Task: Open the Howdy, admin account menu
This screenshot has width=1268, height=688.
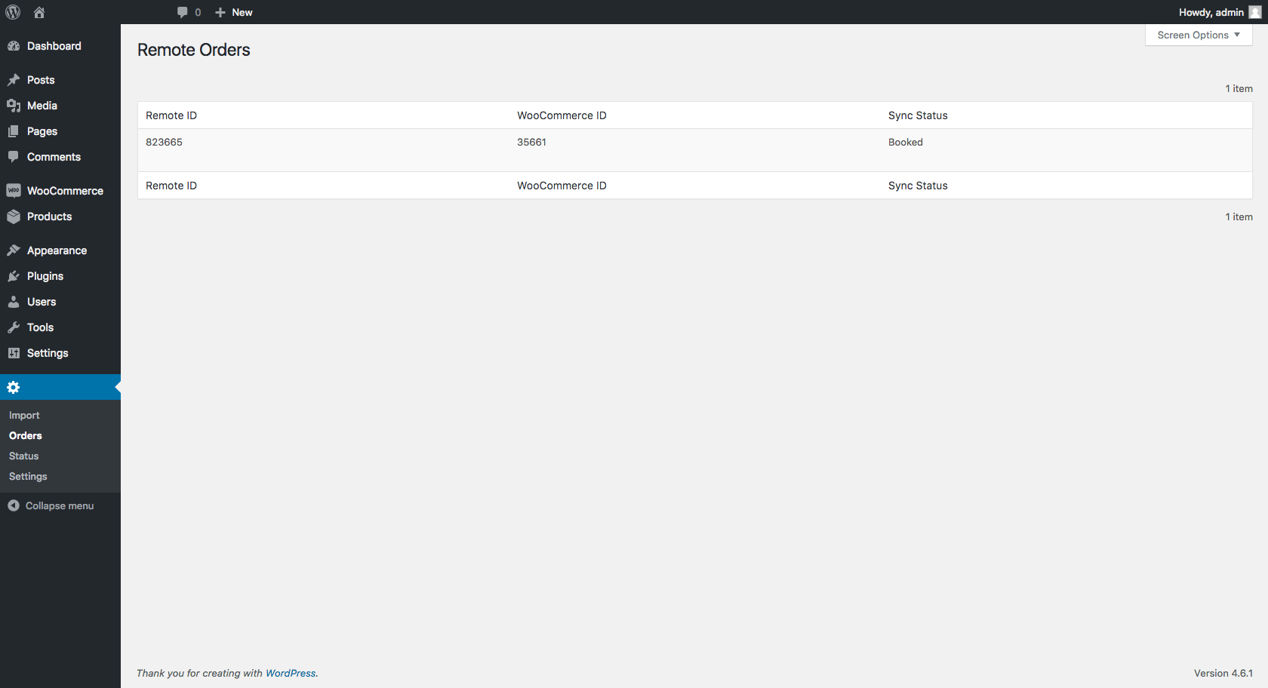Action: tap(1211, 12)
